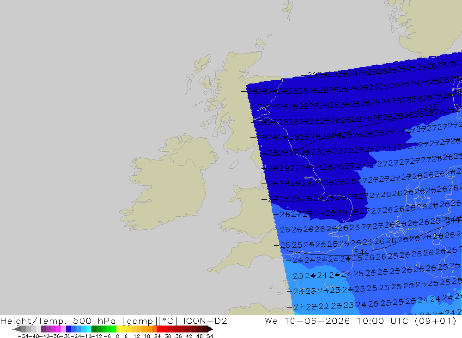Click the legend value 12
Image resolution: width=462 pixels, height=338 pixels.
136,336
